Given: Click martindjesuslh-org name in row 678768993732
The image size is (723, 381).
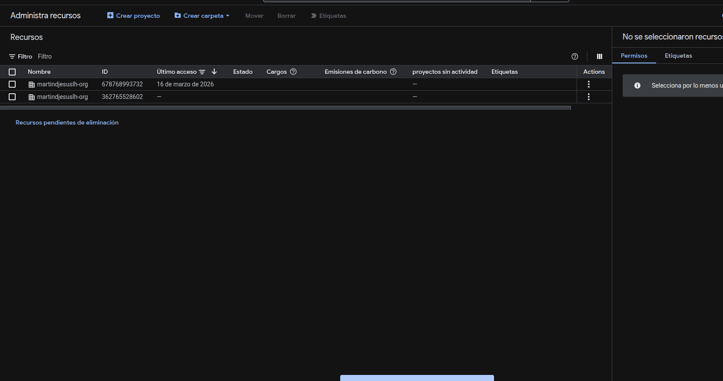Looking at the screenshot, I should (63, 84).
